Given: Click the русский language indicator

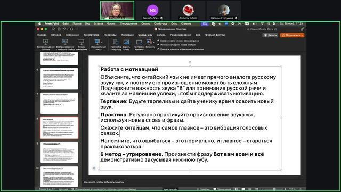Looking at the screenshot, I should pos(63,189).
